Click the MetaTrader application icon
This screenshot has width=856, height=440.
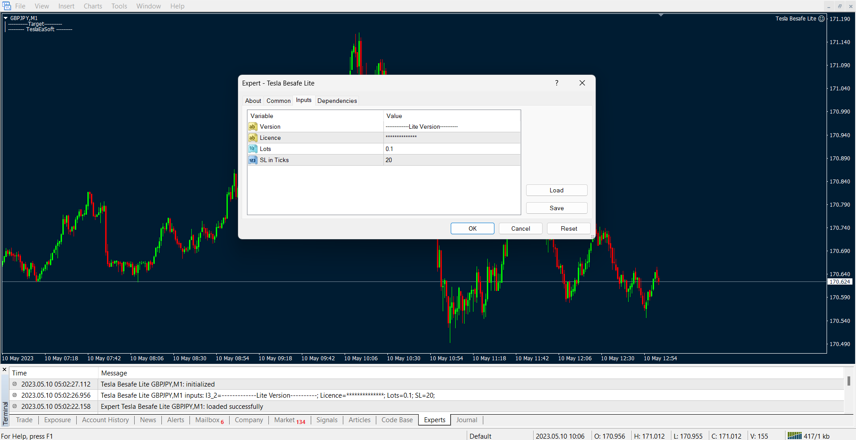6,6
